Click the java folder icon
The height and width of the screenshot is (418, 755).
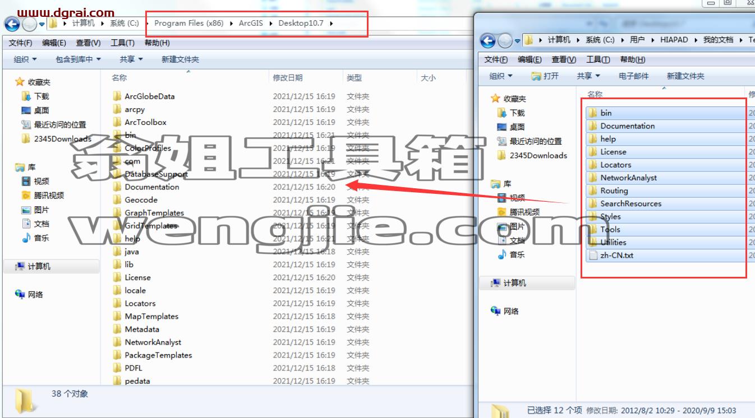tap(117, 252)
